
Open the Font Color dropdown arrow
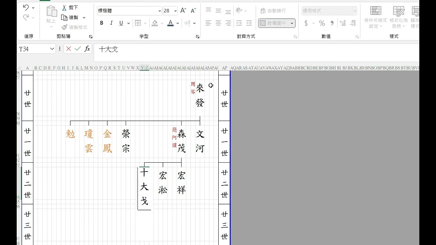tap(178, 23)
